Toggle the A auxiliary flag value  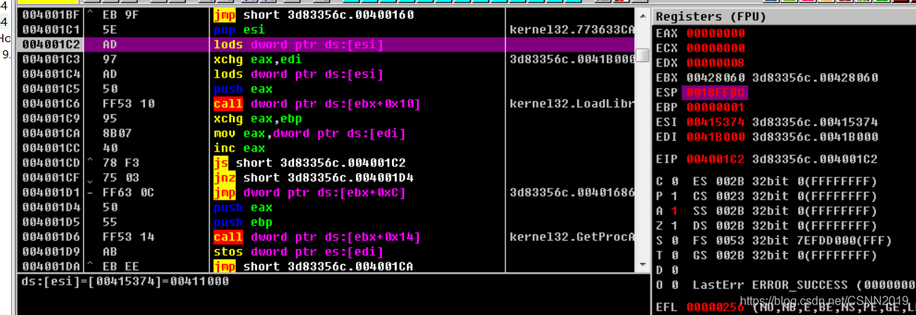pyautogui.click(x=674, y=210)
